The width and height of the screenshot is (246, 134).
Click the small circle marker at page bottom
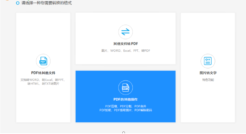(x=124, y=132)
